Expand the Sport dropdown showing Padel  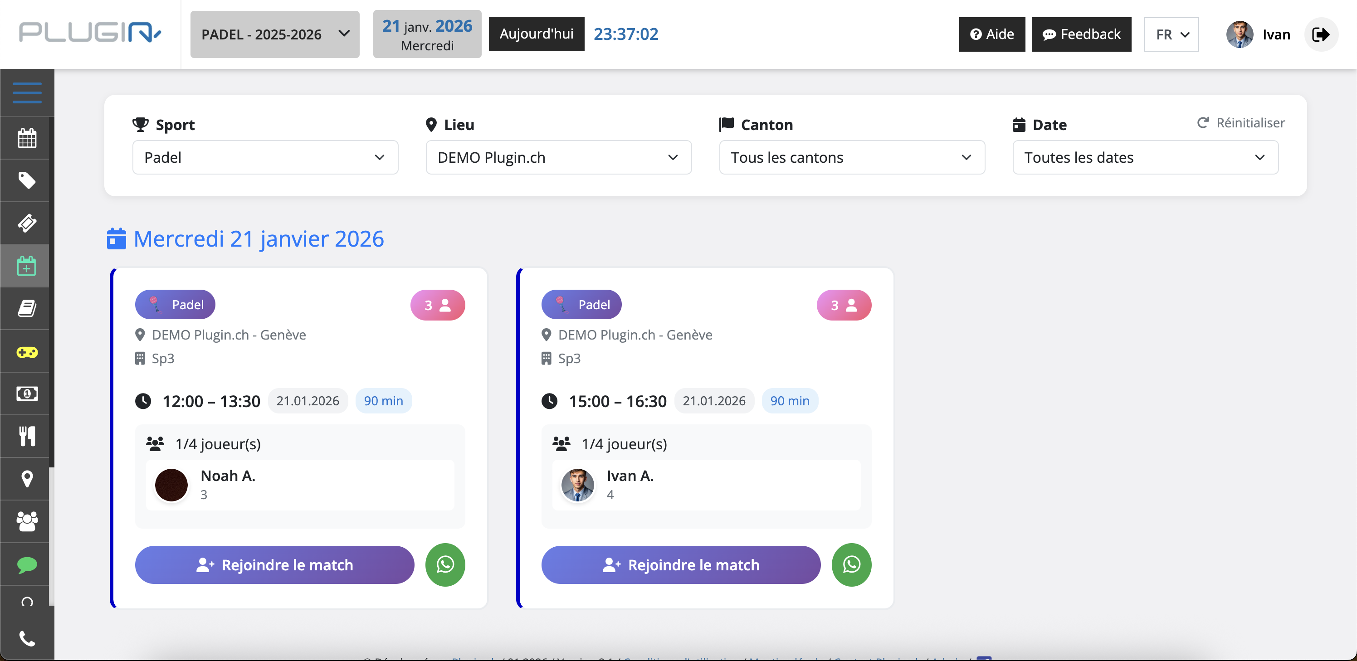265,157
